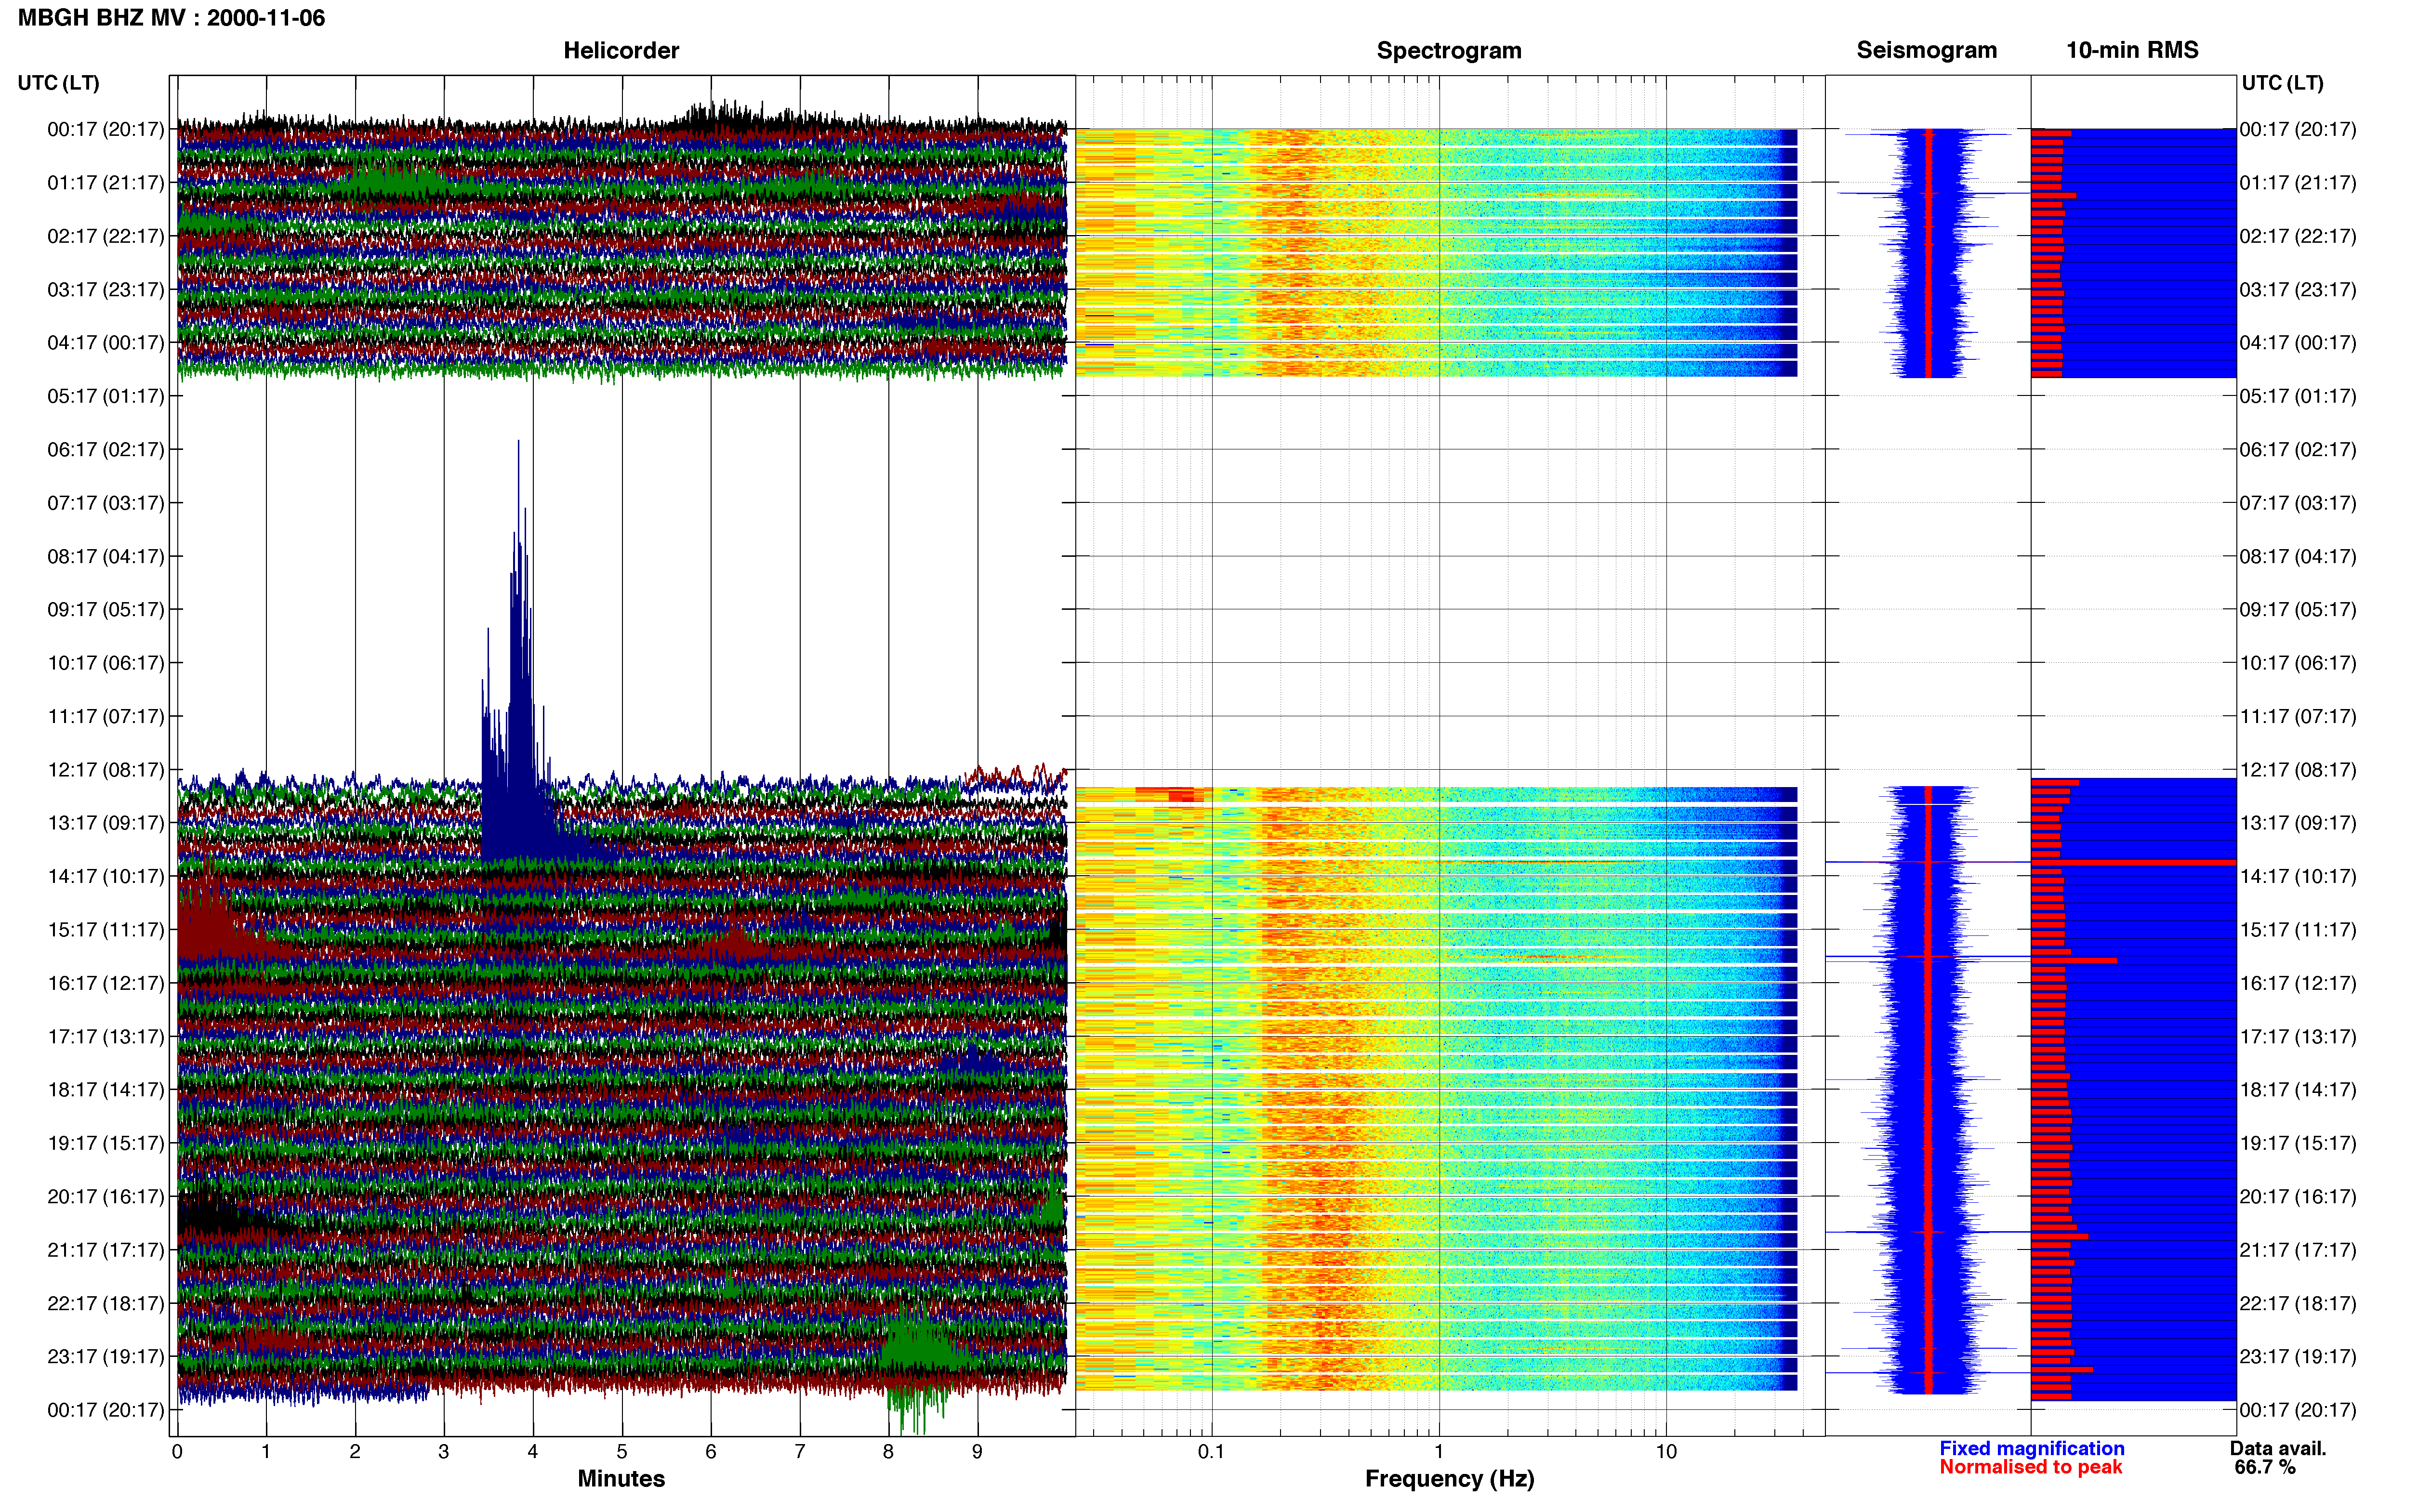Viewport: 2418px width, 1512px height.
Task: Click the right-side time label 21:17 (17:17)
Action: click(x=2298, y=1250)
